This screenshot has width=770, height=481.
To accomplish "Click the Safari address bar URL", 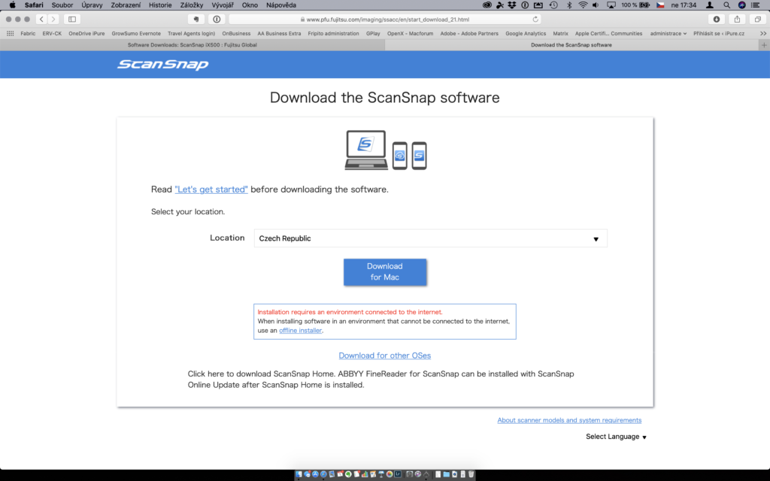I will [387, 19].
